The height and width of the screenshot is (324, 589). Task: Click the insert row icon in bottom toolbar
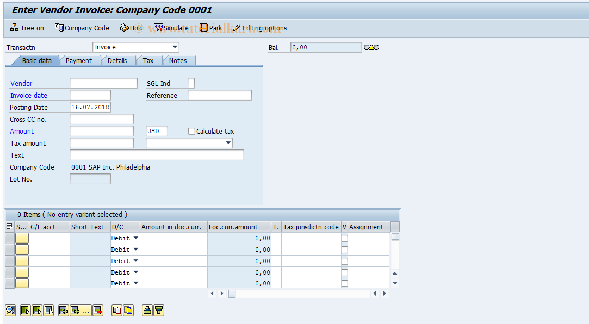click(63, 310)
